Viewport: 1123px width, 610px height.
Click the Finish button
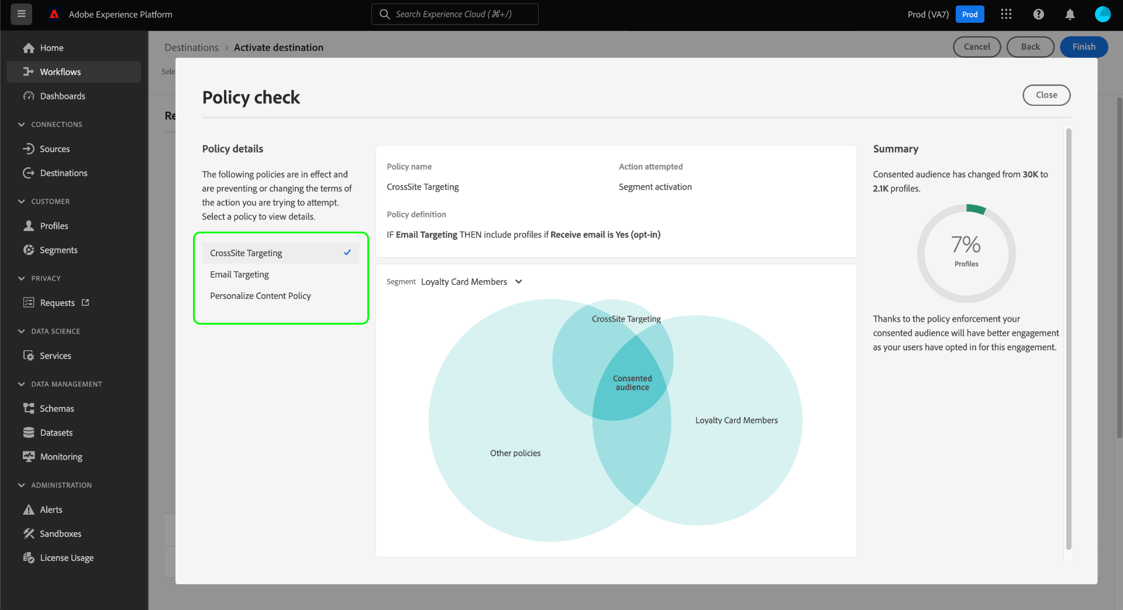(x=1084, y=47)
